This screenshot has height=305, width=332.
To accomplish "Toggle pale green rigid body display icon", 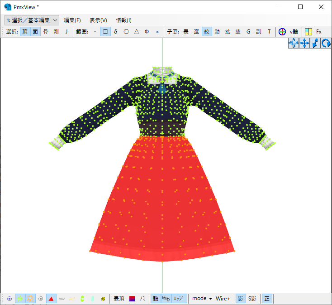I will [93, 299].
